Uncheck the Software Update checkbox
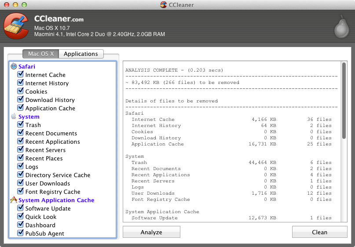The width and height of the screenshot is (355, 247). pyautogui.click(x=20, y=208)
